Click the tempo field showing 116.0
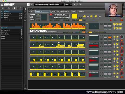This screenshot has height=94, width=125. (x=68, y=5)
